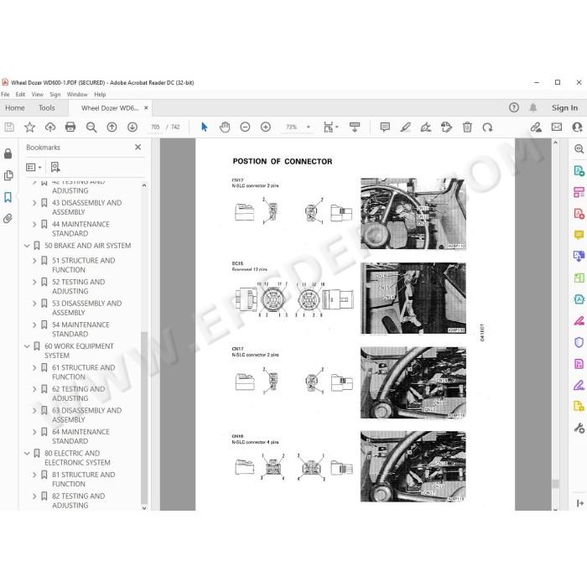Collapse 60 WORK EQUIPMENT SYSTEM

(27, 346)
